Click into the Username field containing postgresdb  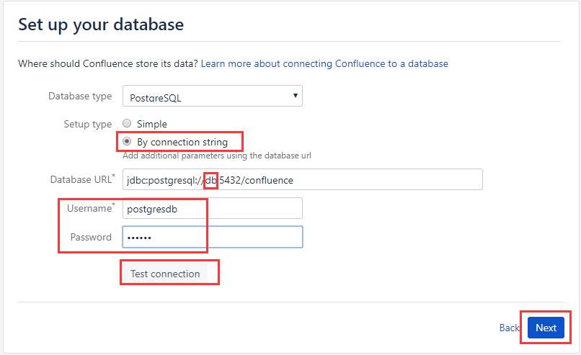coord(213,208)
